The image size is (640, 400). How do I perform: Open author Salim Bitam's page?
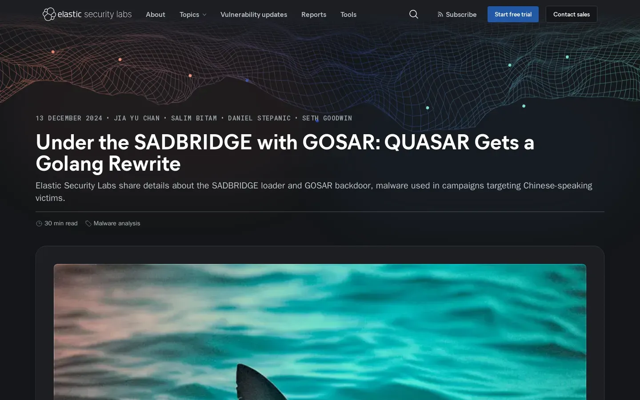click(194, 118)
